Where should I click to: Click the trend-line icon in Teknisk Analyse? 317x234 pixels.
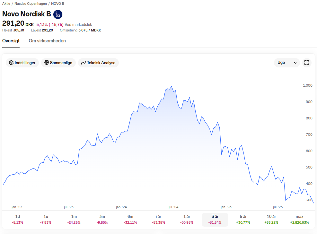click(84, 63)
